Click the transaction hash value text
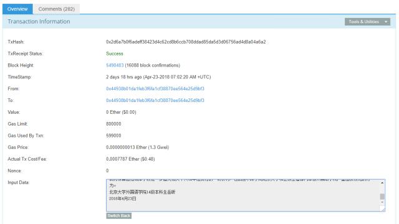The image size is (399, 224). pos(186,42)
